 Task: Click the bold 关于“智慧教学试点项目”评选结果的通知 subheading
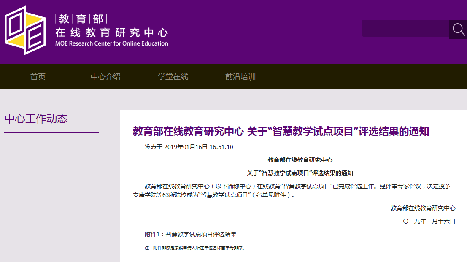click(300, 173)
